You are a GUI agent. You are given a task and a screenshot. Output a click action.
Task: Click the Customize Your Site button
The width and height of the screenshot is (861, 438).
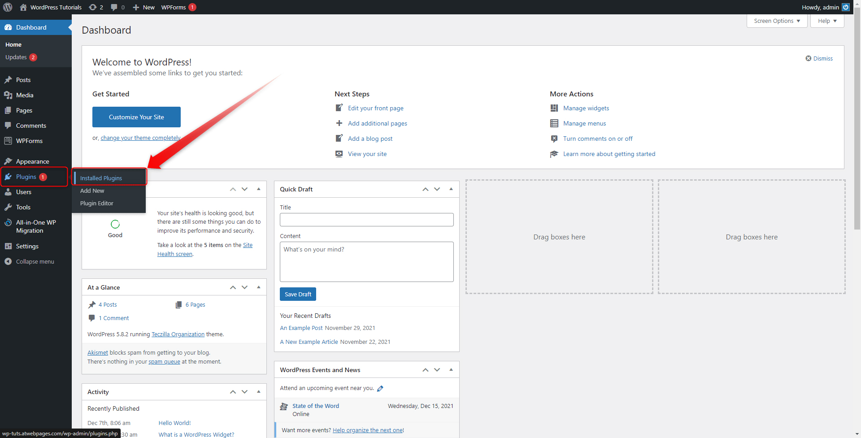coord(136,117)
